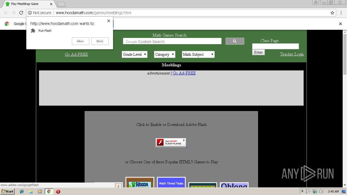Click the Class Page input field
Viewport: 347px width, 195px height.
point(275,46)
